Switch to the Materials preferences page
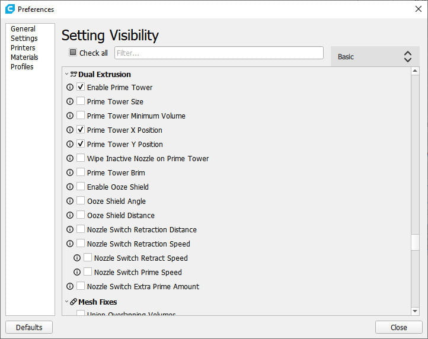 tap(24, 57)
